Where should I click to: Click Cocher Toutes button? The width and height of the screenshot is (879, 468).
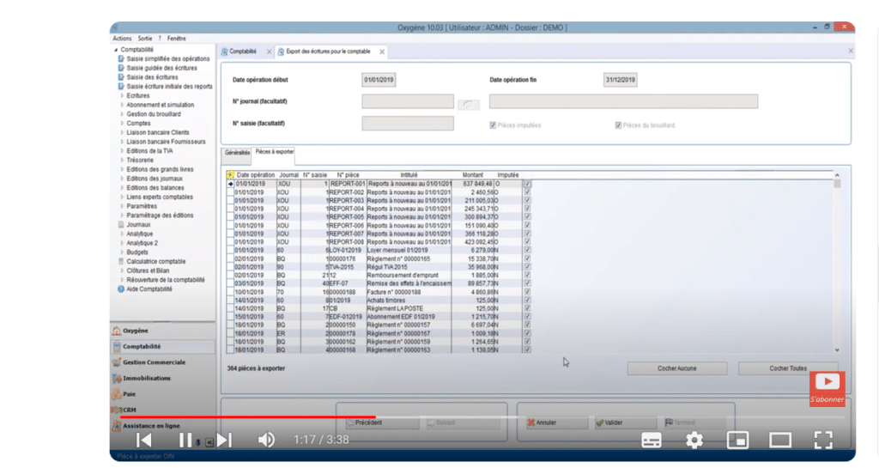point(788,368)
